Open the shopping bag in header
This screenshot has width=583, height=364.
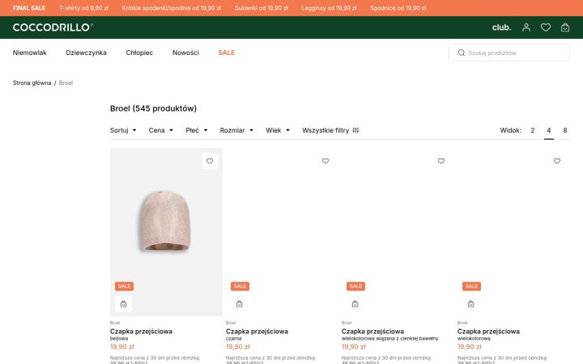tap(565, 28)
